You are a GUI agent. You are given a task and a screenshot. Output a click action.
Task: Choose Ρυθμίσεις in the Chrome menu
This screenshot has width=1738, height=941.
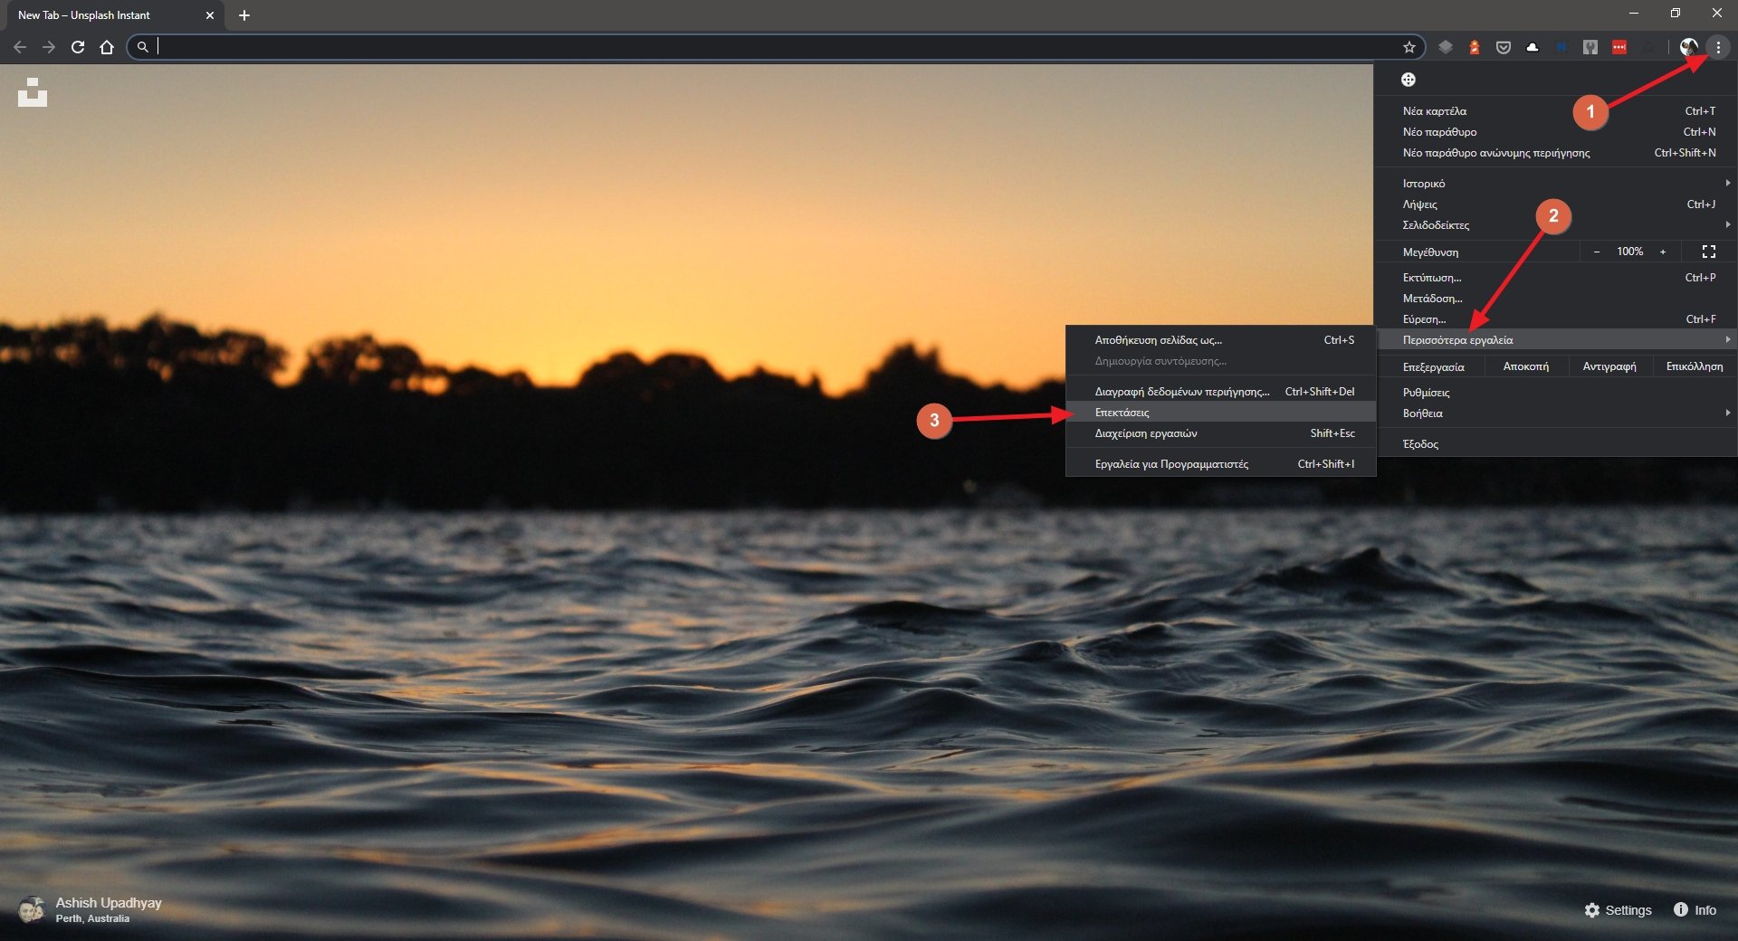pos(1427,393)
